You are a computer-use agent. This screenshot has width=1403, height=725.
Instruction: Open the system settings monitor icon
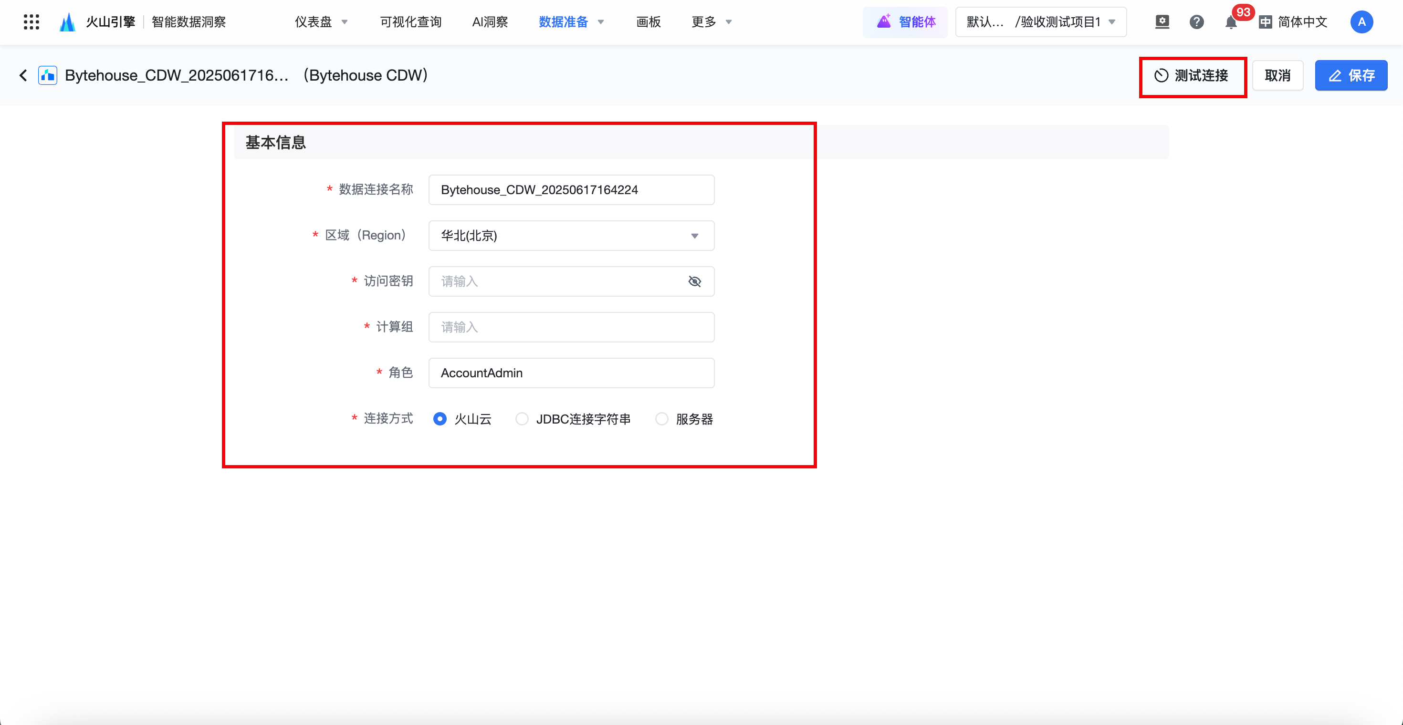pos(1162,22)
